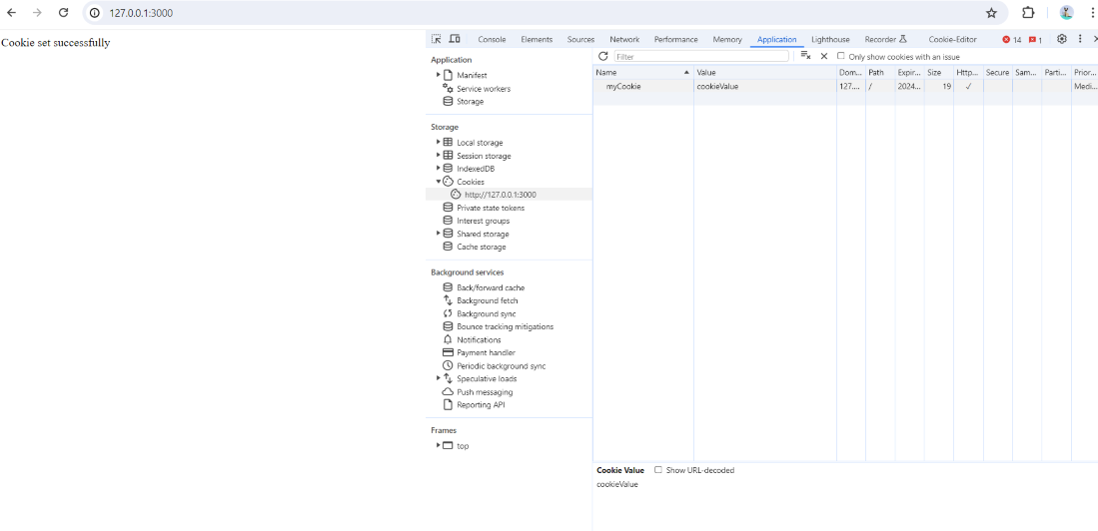Open the Chrome three-dot menu
Screen dimensions: 1098x531
click(x=1092, y=13)
